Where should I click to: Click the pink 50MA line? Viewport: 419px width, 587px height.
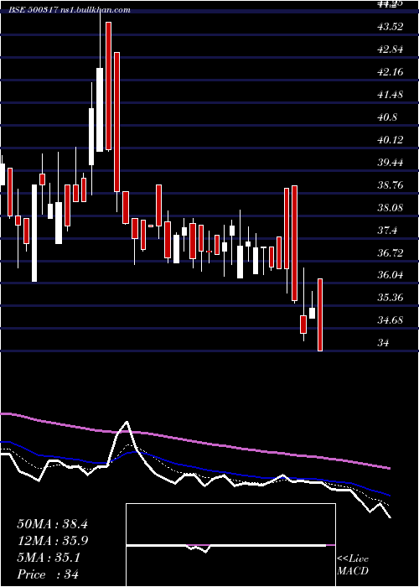point(194,441)
